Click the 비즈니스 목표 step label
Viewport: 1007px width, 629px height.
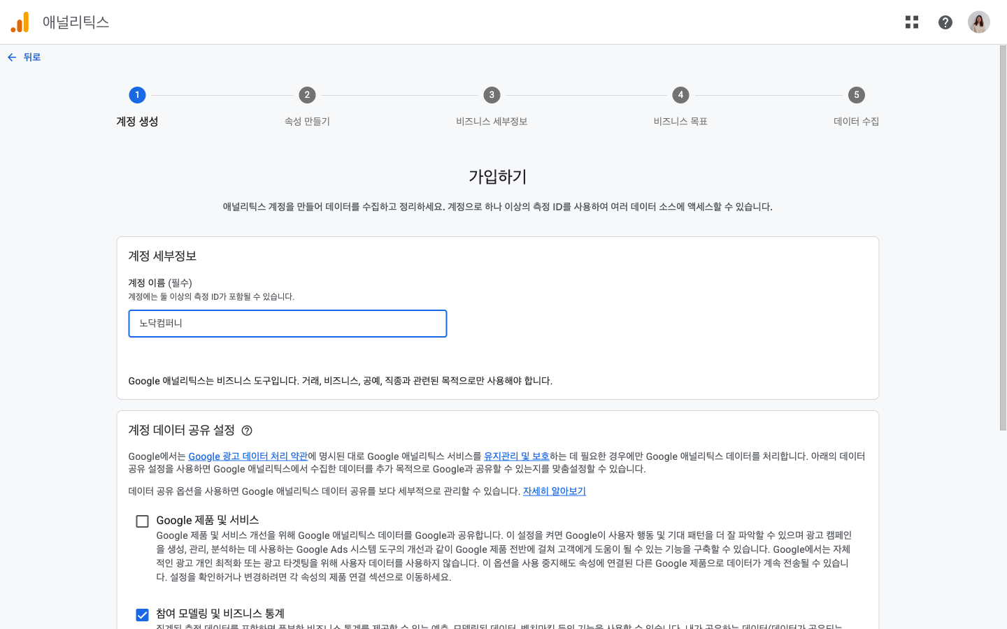point(680,122)
